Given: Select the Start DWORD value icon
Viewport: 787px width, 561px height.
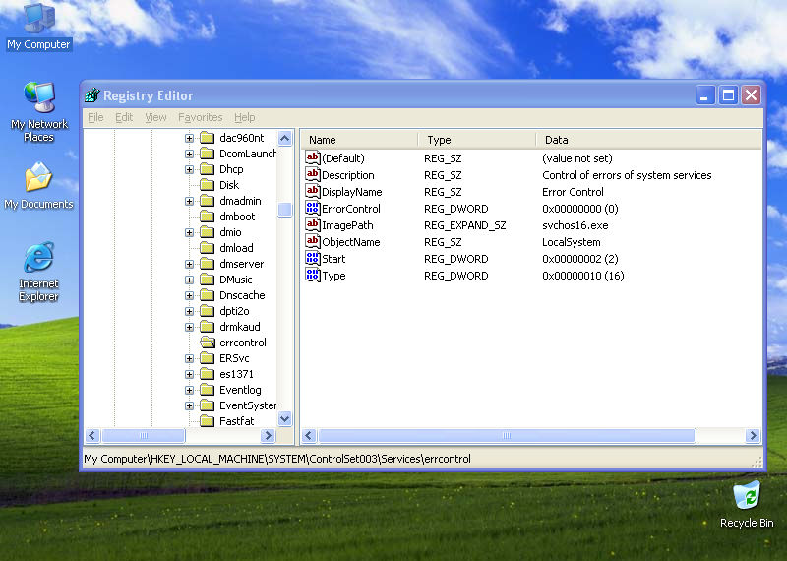Looking at the screenshot, I should (313, 259).
